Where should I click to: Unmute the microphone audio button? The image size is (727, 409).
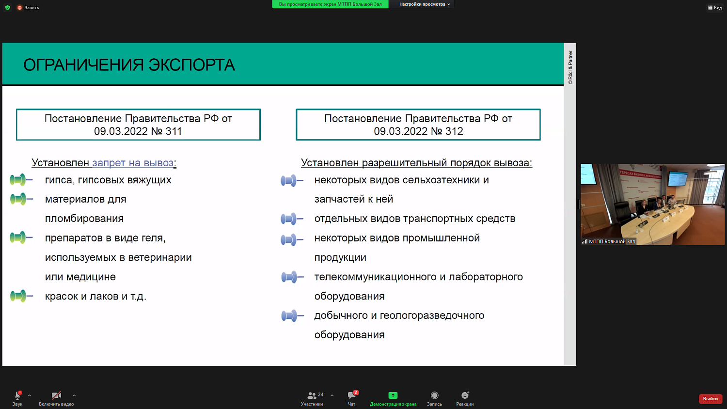(17, 398)
